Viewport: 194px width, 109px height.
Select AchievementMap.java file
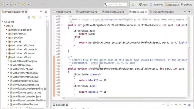coord(26,77)
